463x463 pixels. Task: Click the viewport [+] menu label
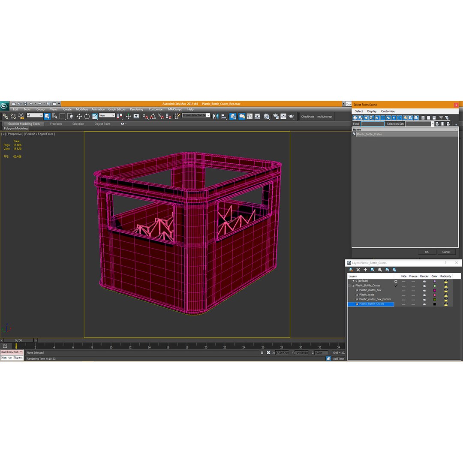click(3, 134)
